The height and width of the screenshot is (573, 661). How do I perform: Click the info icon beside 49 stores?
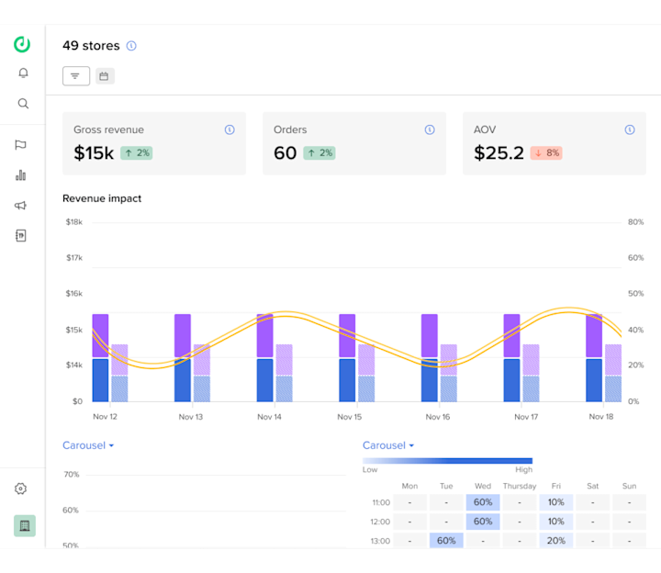click(131, 46)
